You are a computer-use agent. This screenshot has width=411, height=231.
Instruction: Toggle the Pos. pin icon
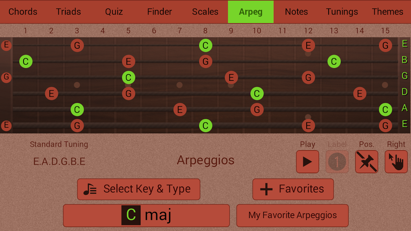(x=367, y=162)
